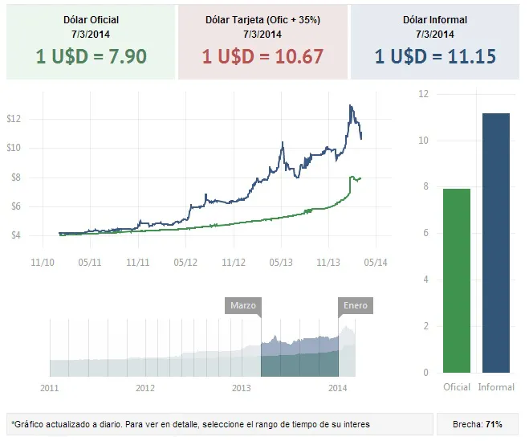This screenshot has width=529, height=441.
Task: Pick 2012 on the range timeline
Action: (x=145, y=387)
